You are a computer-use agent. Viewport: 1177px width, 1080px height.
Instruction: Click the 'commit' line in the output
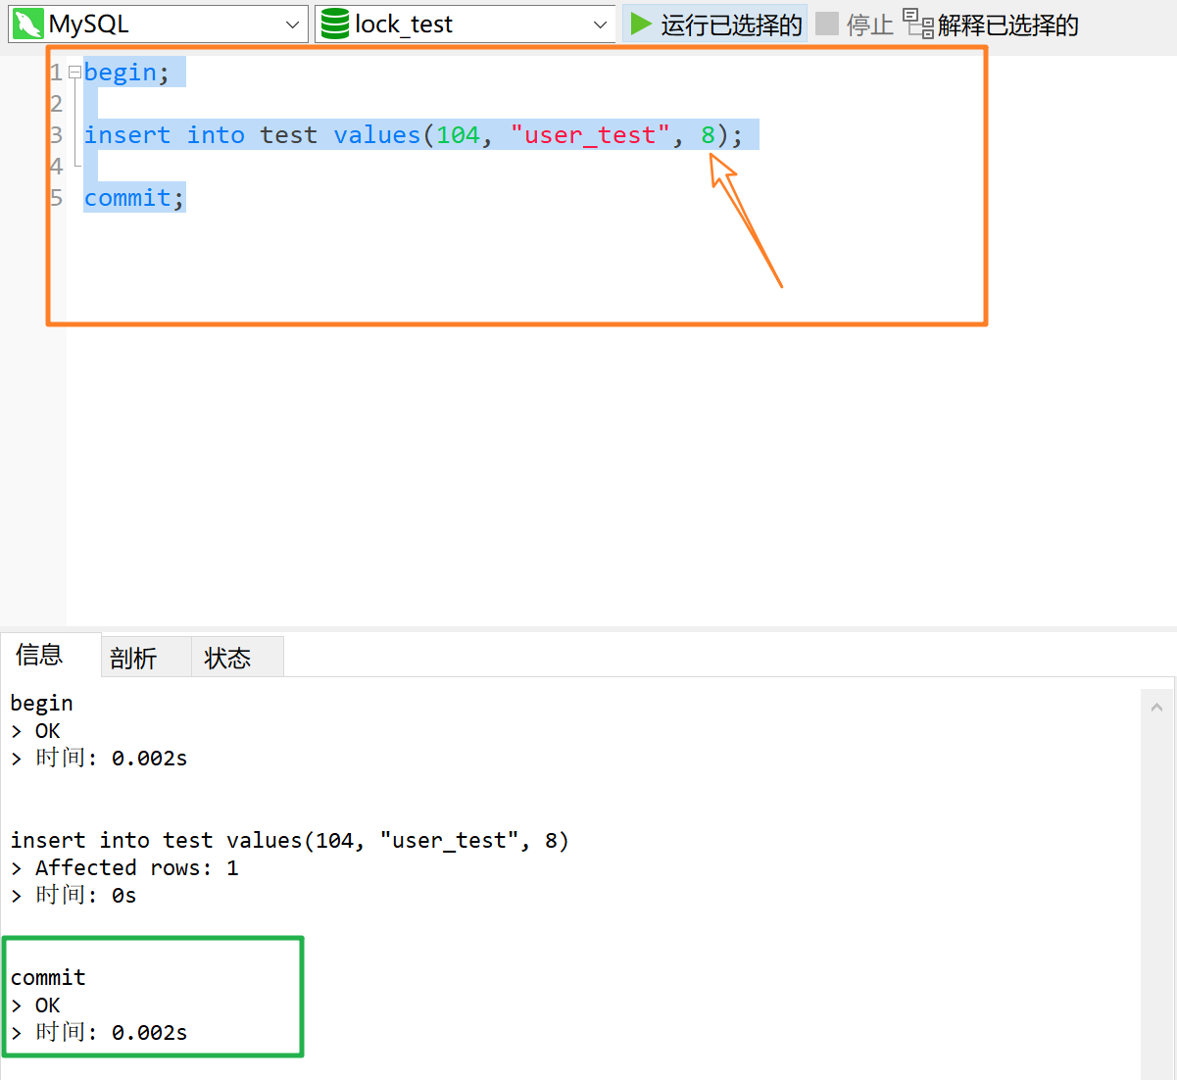48,977
